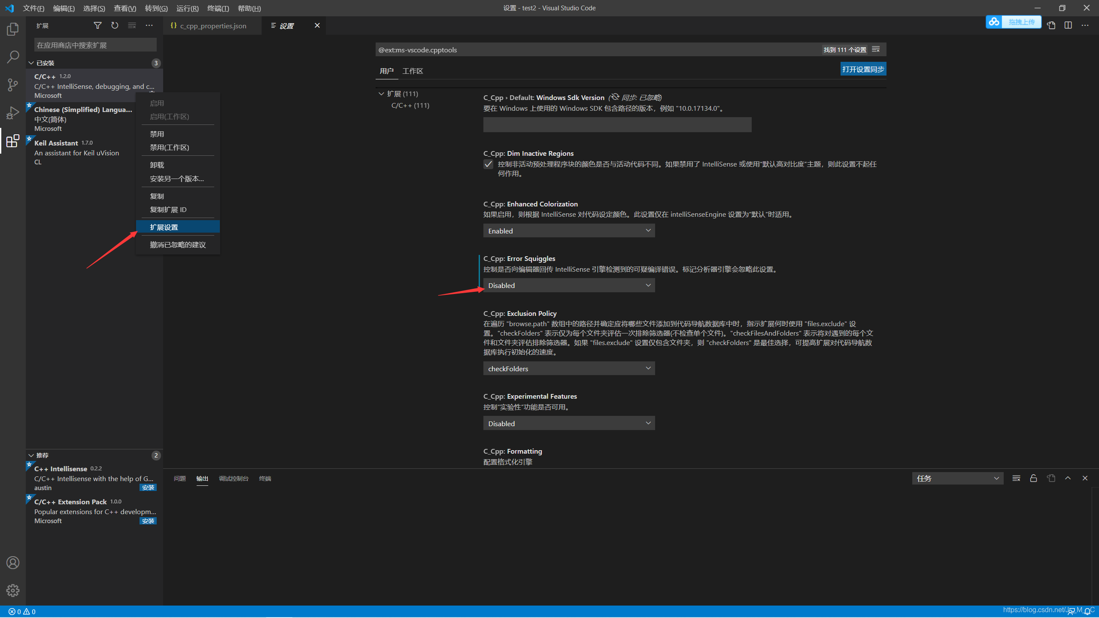Split the editor to the right
The height and width of the screenshot is (618, 1099).
[1068, 25]
